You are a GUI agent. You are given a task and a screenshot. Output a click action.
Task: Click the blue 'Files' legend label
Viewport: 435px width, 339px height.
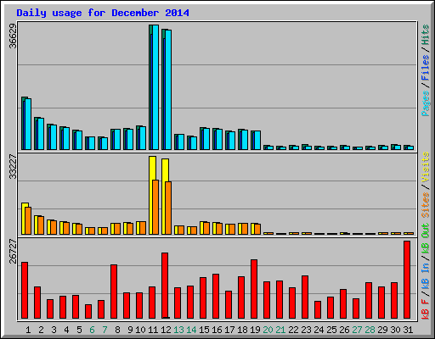[x=425, y=68]
